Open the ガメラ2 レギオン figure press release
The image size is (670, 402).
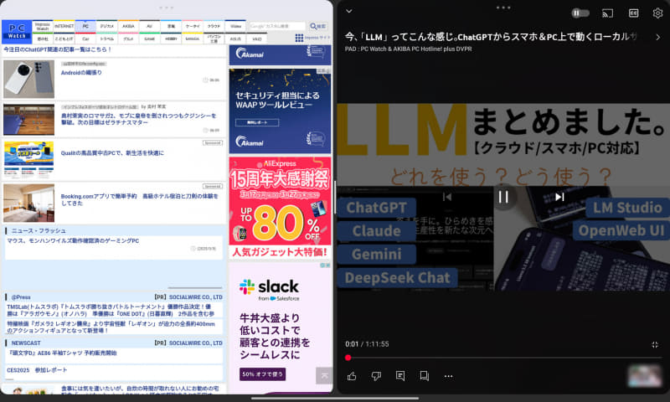[111, 327]
